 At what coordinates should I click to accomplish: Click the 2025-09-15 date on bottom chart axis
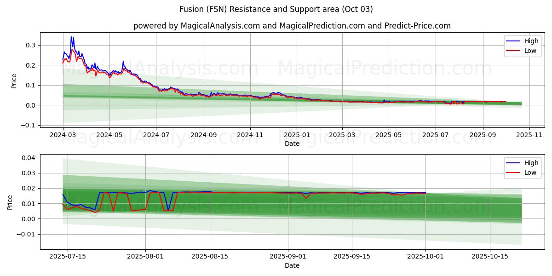[352, 257]
